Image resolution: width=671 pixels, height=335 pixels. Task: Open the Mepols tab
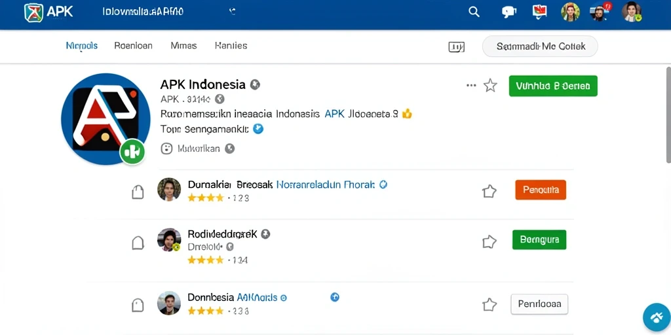coord(82,45)
